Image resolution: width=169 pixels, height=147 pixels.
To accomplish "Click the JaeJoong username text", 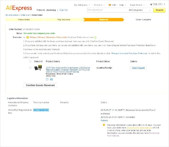I will pos(51,10).
